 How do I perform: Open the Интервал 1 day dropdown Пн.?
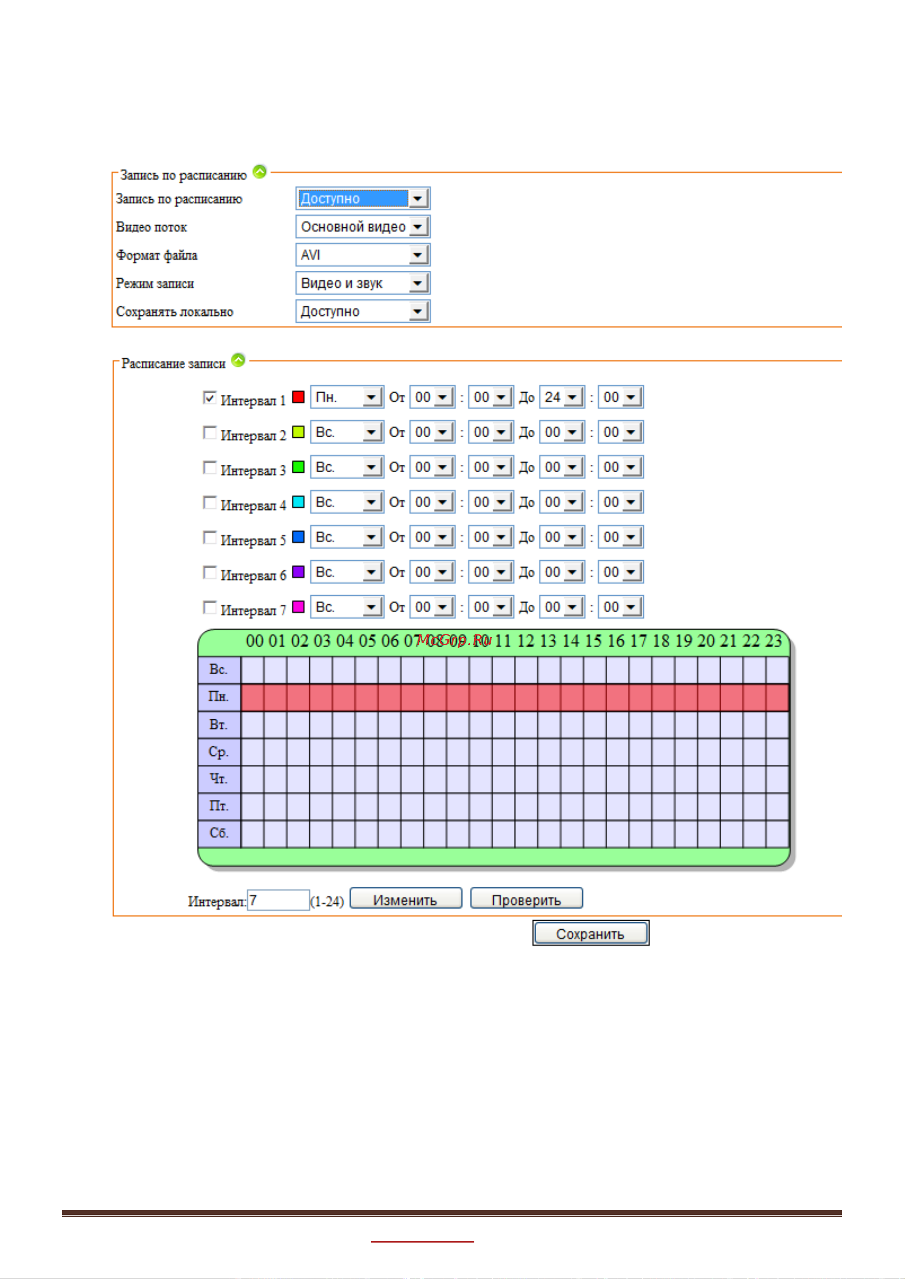click(x=347, y=397)
